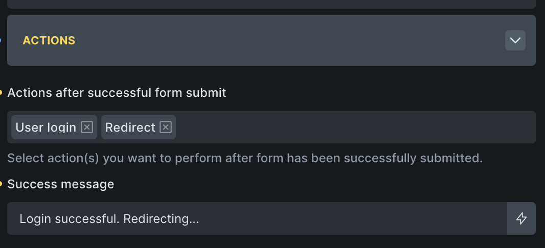This screenshot has width=545, height=248.
Task: Open dynamic data picker for Success message
Action: (521, 218)
